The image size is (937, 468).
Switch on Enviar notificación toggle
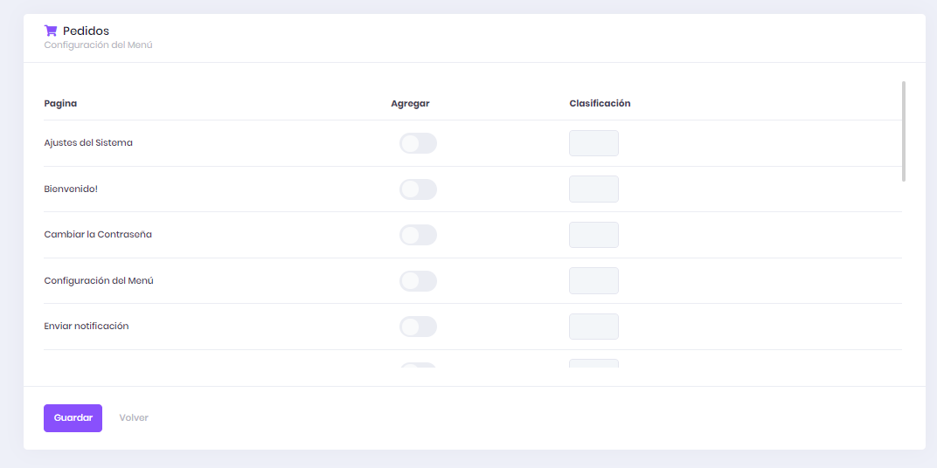pos(418,327)
